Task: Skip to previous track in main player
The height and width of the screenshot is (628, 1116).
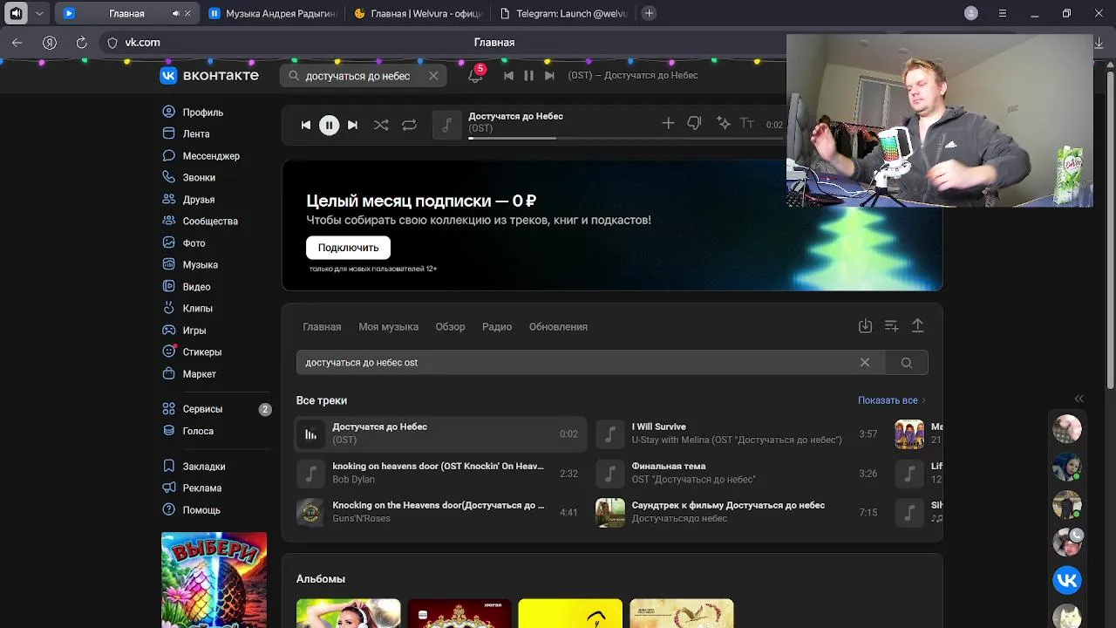Action: pos(305,125)
